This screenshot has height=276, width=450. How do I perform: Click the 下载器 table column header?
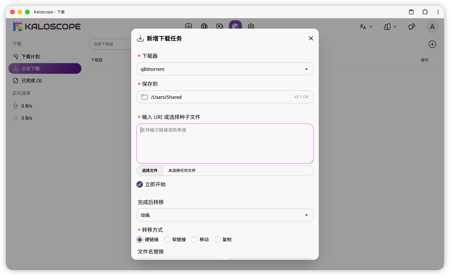coord(97,60)
